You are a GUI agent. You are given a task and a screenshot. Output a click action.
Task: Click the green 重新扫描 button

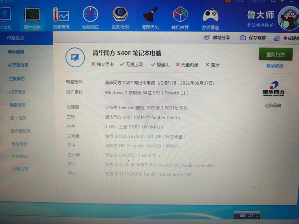[x=276, y=55]
